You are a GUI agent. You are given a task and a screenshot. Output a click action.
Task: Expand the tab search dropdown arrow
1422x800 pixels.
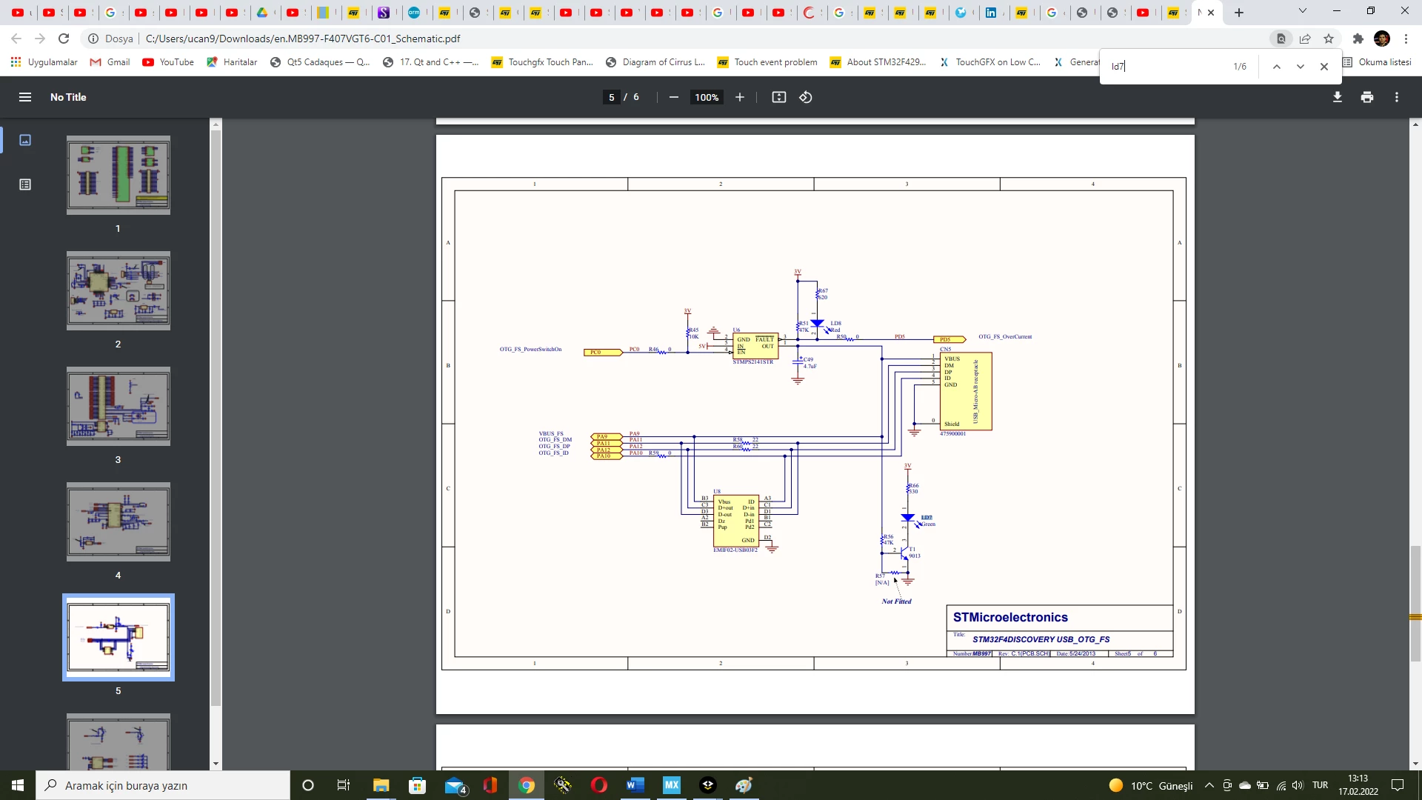1303,11
